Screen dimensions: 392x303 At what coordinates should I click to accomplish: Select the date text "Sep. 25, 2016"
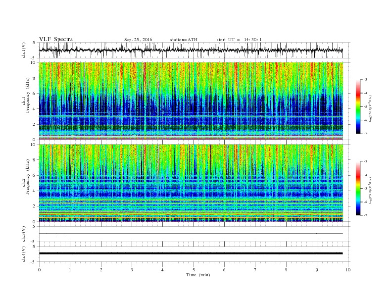pyautogui.click(x=138, y=40)
